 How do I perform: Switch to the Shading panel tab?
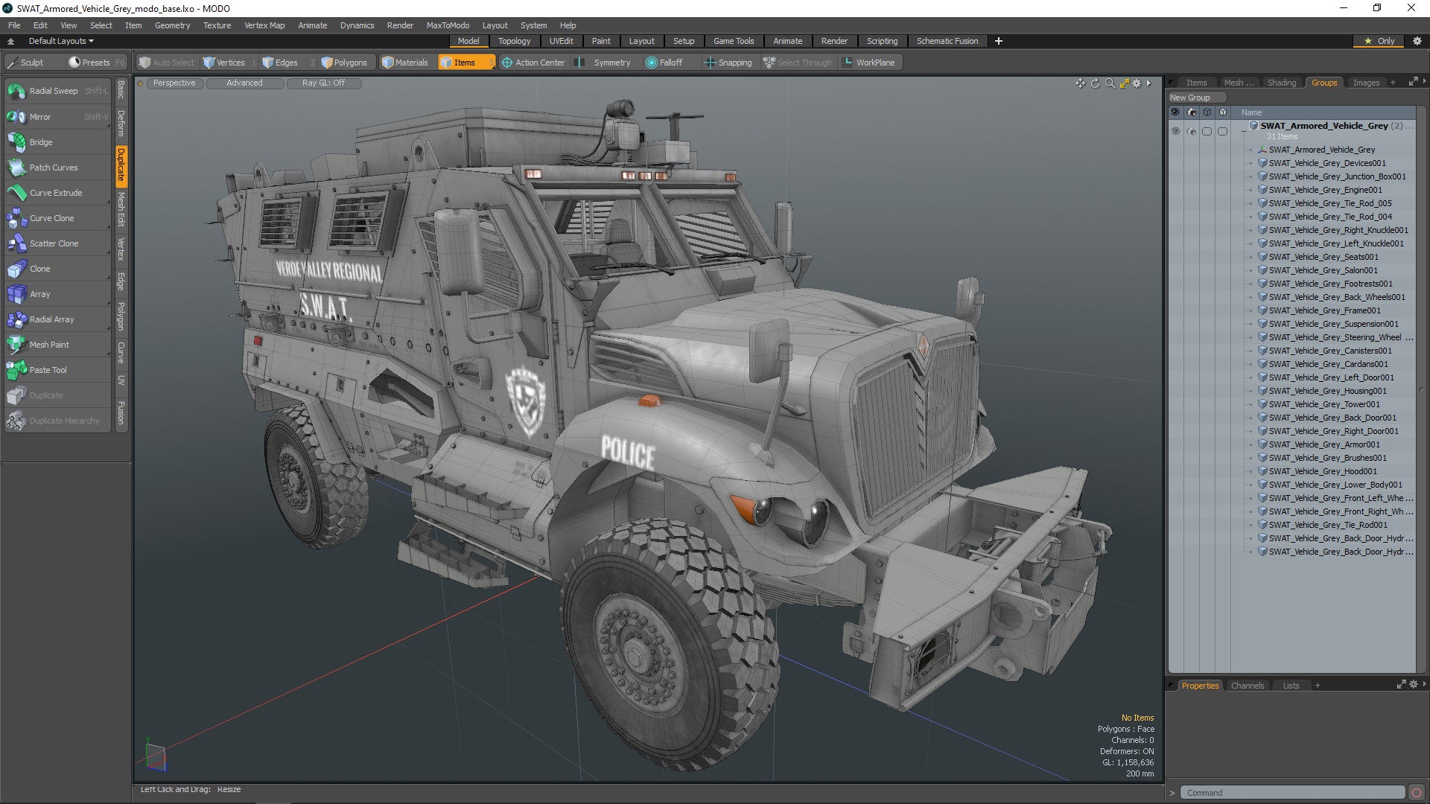[1282, 83]
